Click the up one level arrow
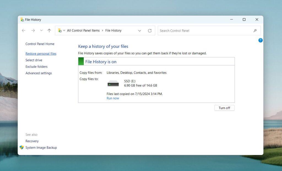The height and width of the screenshot is (171, 282). coord(49,31)
